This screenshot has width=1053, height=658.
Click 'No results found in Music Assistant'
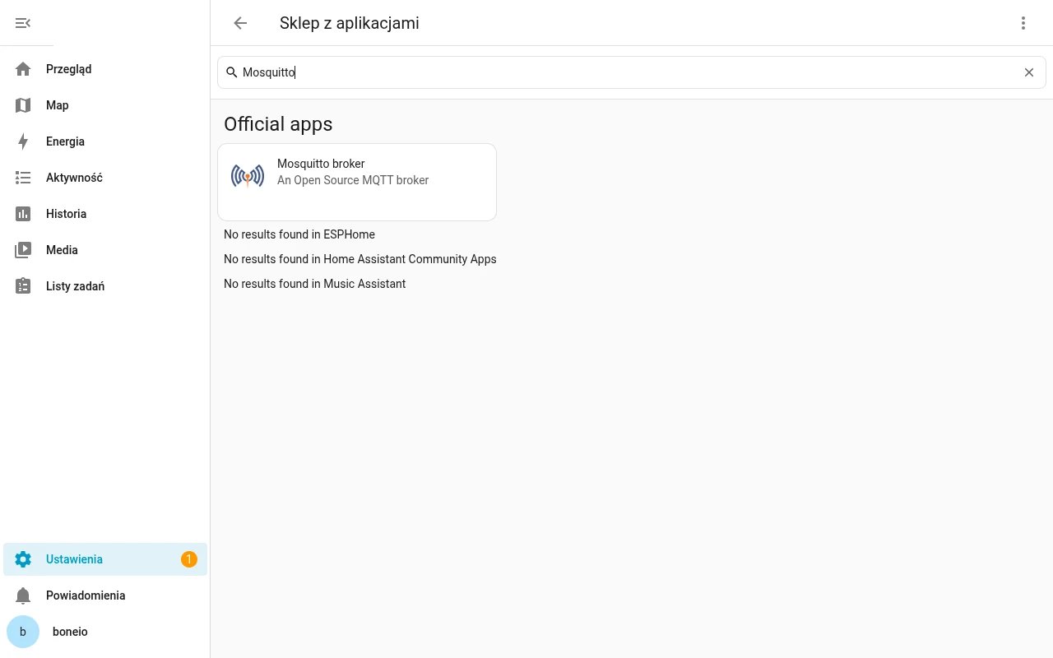(314, 284)
